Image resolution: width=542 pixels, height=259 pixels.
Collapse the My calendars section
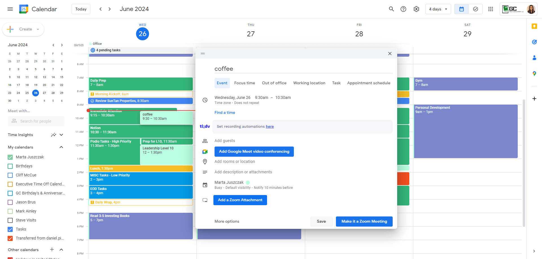(61, 147)
